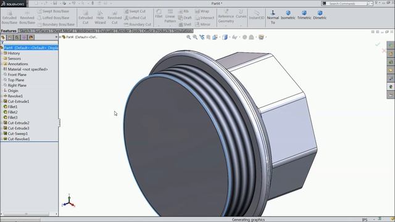Switch to the Evaluate tab

coord(107,31)
